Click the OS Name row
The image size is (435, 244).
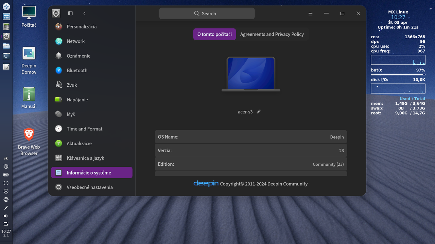(x=251, y=137)
